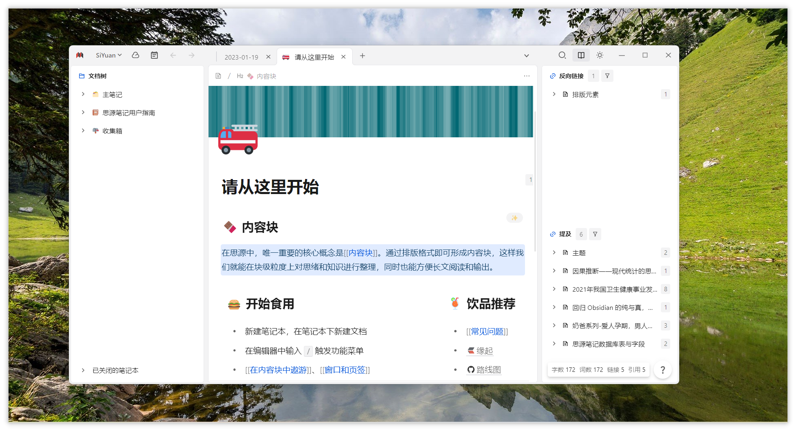Click the fire truck document icon
The width and height of the screenshot is (796, 431).
(x=238, y=139)
